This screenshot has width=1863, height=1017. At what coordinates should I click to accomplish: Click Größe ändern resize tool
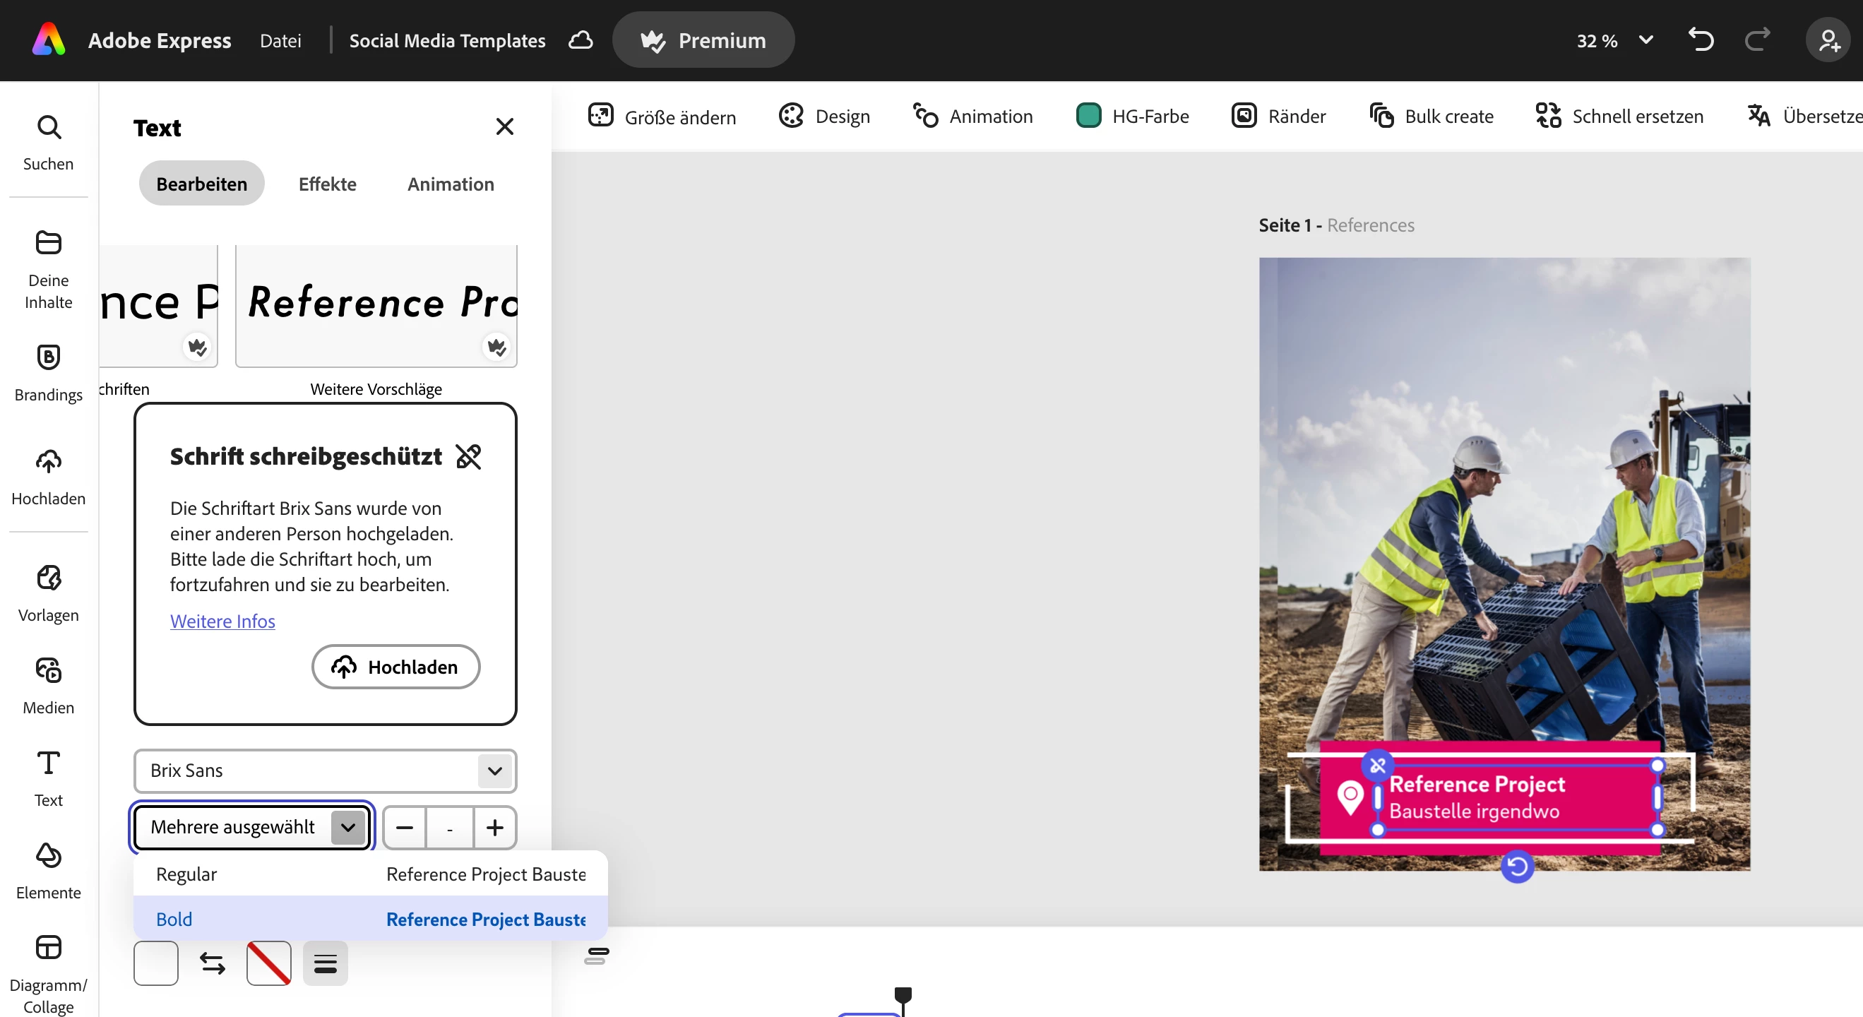[x=662, y=117]
